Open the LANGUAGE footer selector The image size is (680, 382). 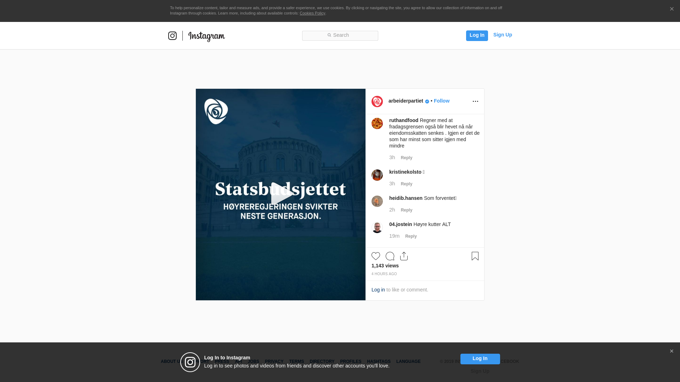(408, 361)
